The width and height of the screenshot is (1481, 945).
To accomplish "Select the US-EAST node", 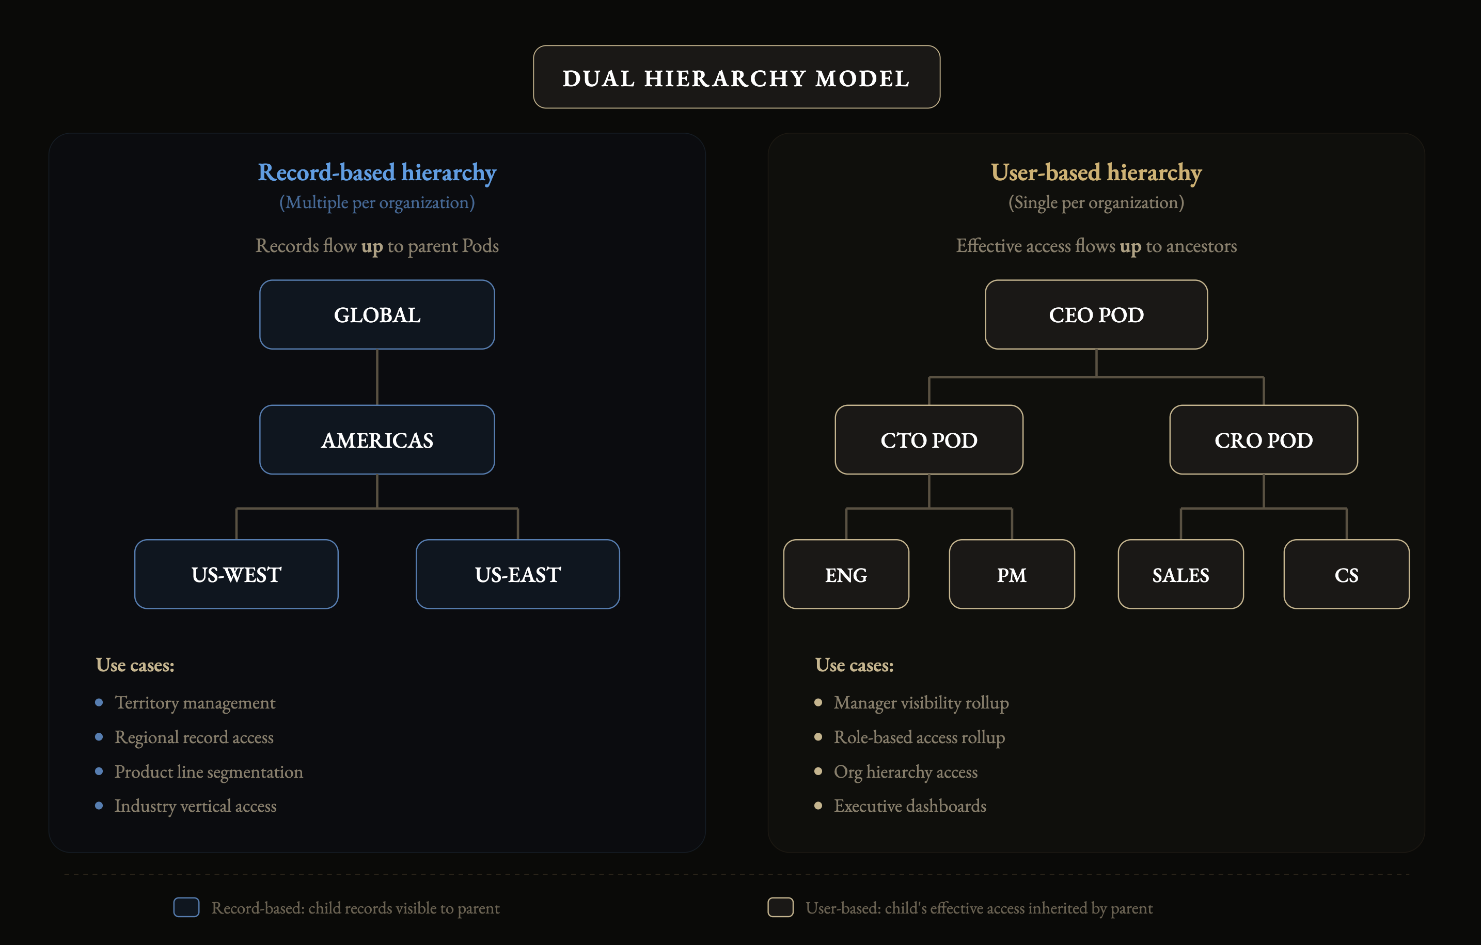I will tap(517, 574).
